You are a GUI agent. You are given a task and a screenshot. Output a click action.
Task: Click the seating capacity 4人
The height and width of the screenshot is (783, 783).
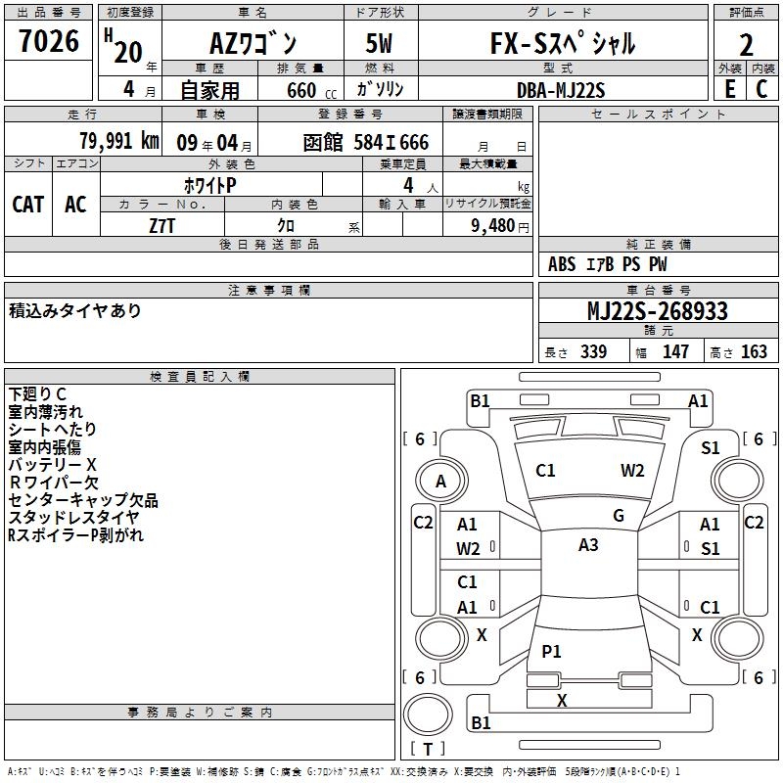pos(421,186)
